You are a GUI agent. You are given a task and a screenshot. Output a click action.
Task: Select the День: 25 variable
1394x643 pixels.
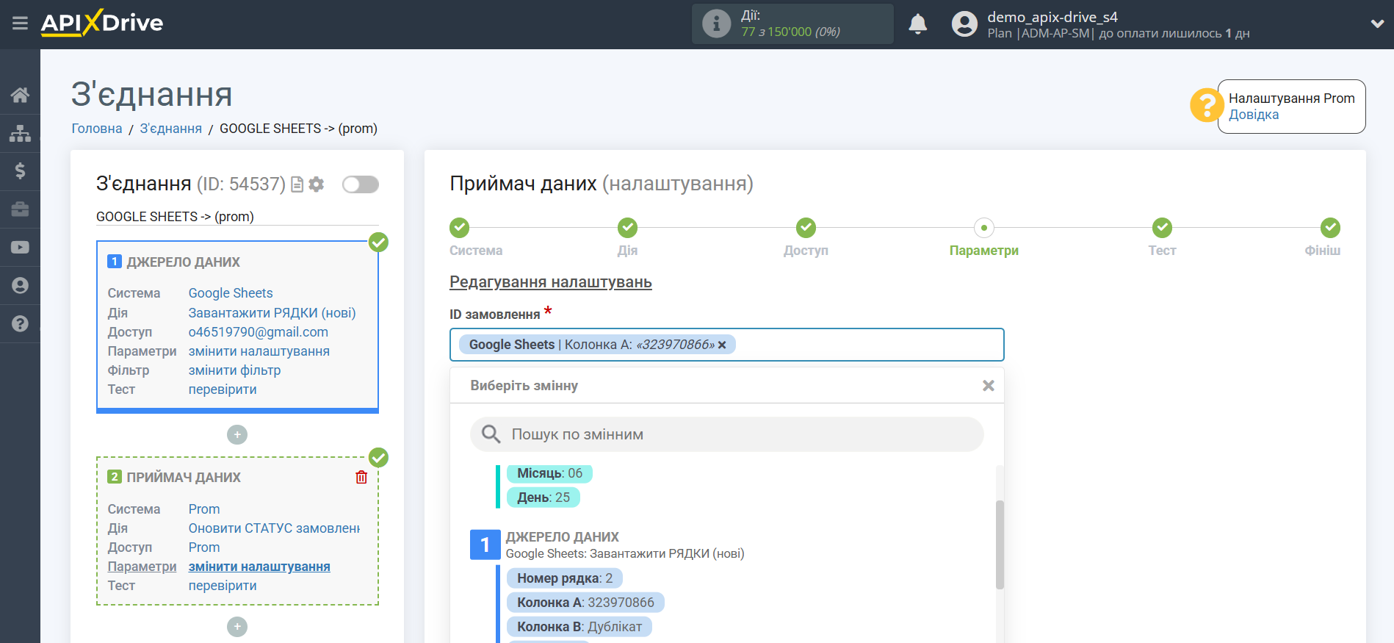(x=543, y=497)
